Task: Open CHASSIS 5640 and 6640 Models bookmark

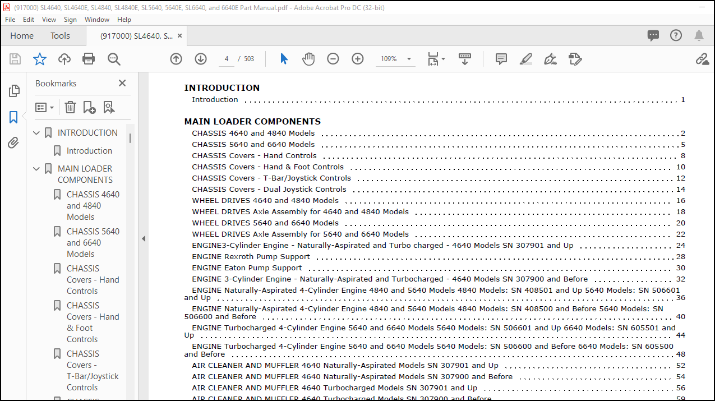Action: tap(93, 243)
